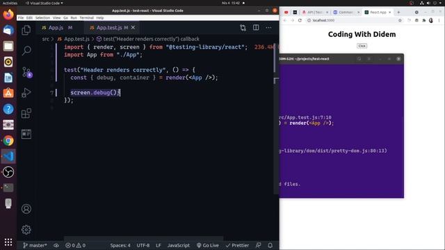Open the Manage gear in VS Code
Viewport: 445px width, 250px height.
click(x=26, y=230)
